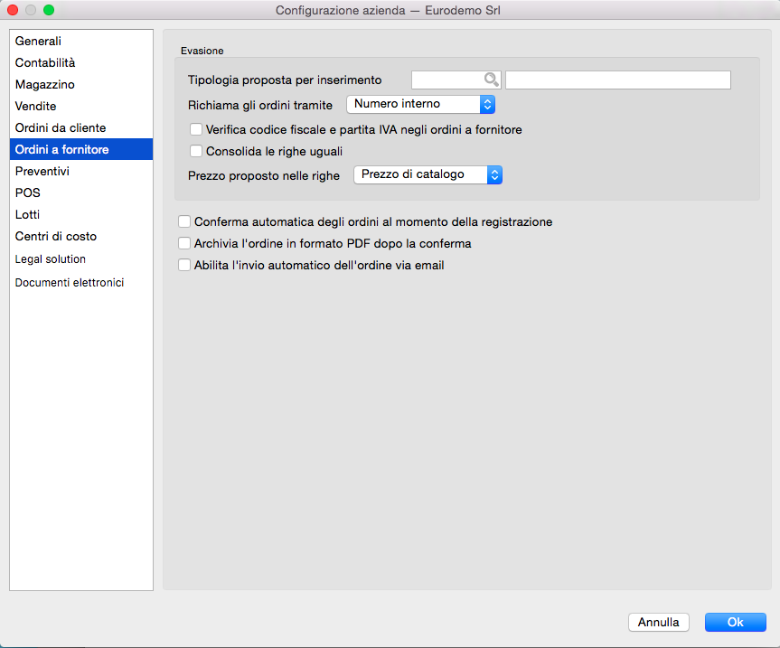This screenshot has height=648, width=780.
Task: Select Generali in the sidebar
Action: point(38,42)
